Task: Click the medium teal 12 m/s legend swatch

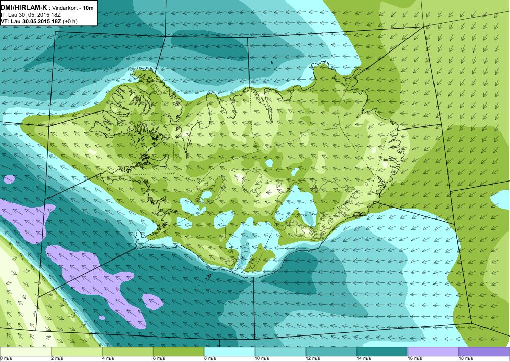Action: coord(331,352)
